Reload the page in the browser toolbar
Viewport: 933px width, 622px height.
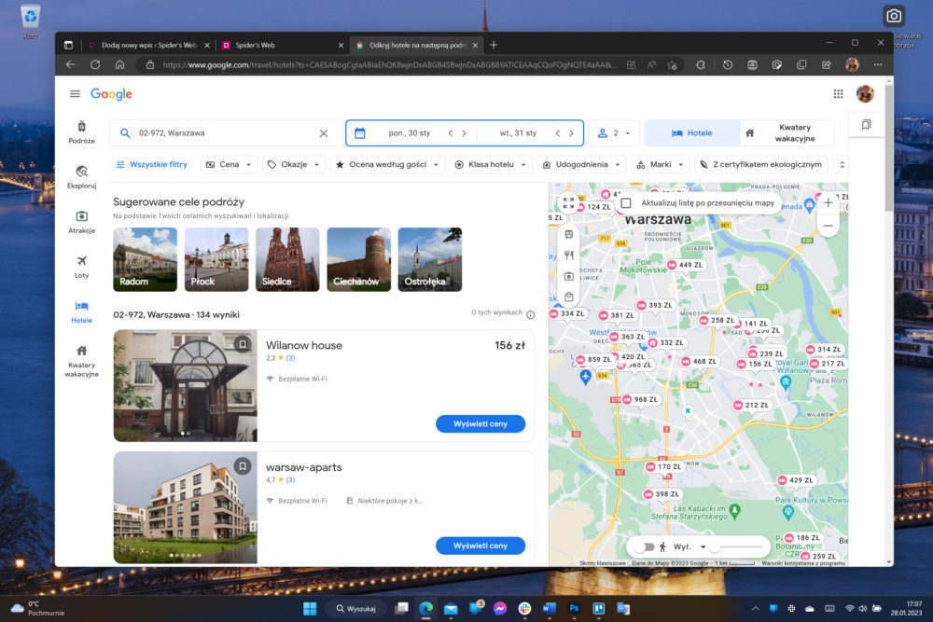point(95,65)
